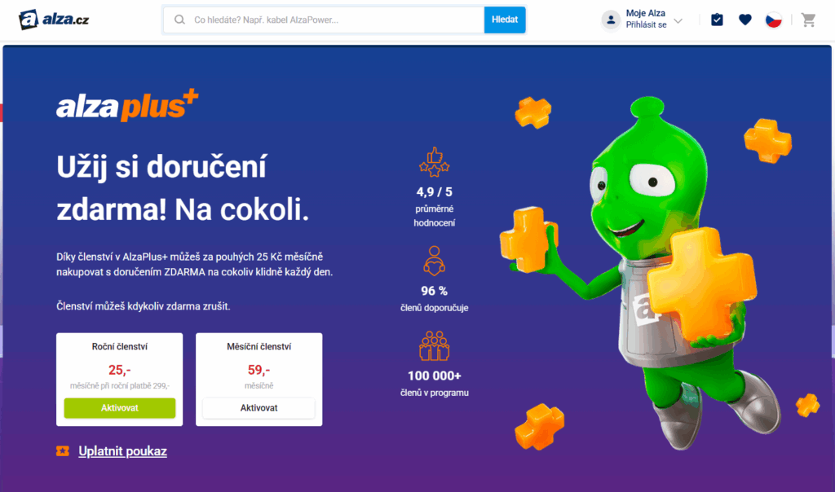Activate the annual membership green button
The height and width of the screenshot is (492, 835).
tap(120, 408)
